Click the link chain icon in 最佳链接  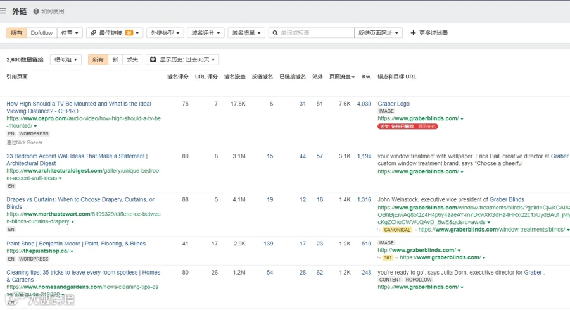[x=94, y=33]
